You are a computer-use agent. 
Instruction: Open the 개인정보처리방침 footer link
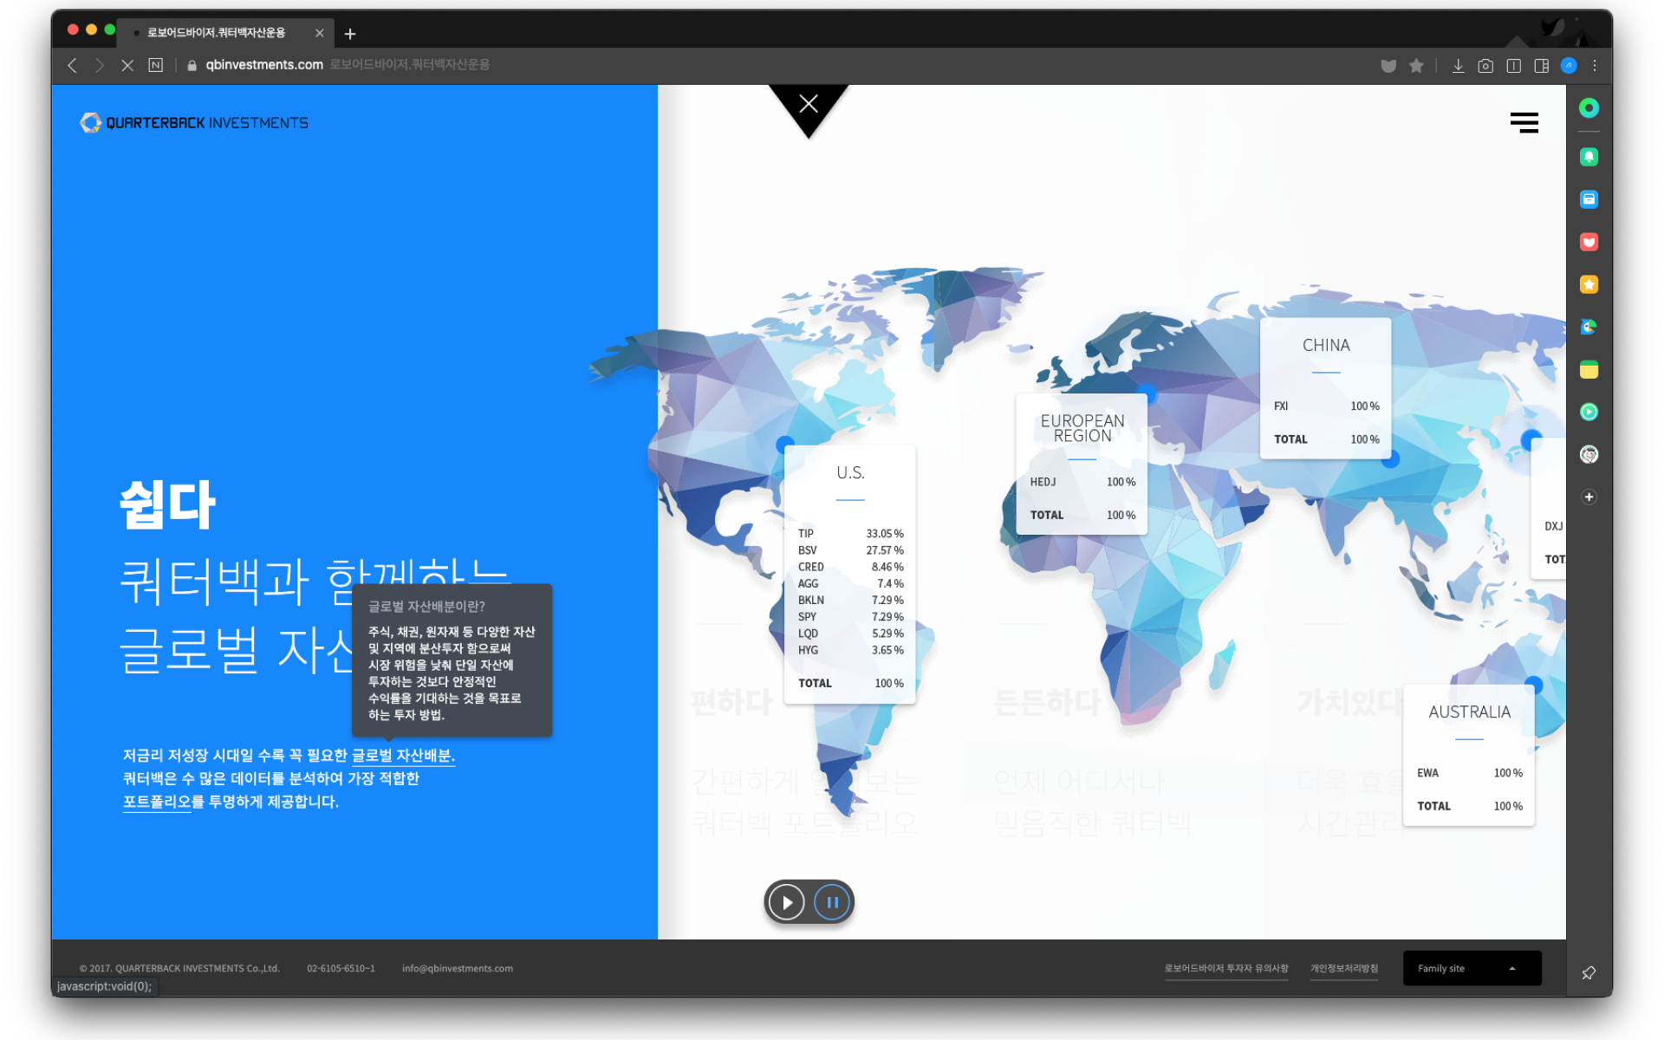coord(1343,968)
